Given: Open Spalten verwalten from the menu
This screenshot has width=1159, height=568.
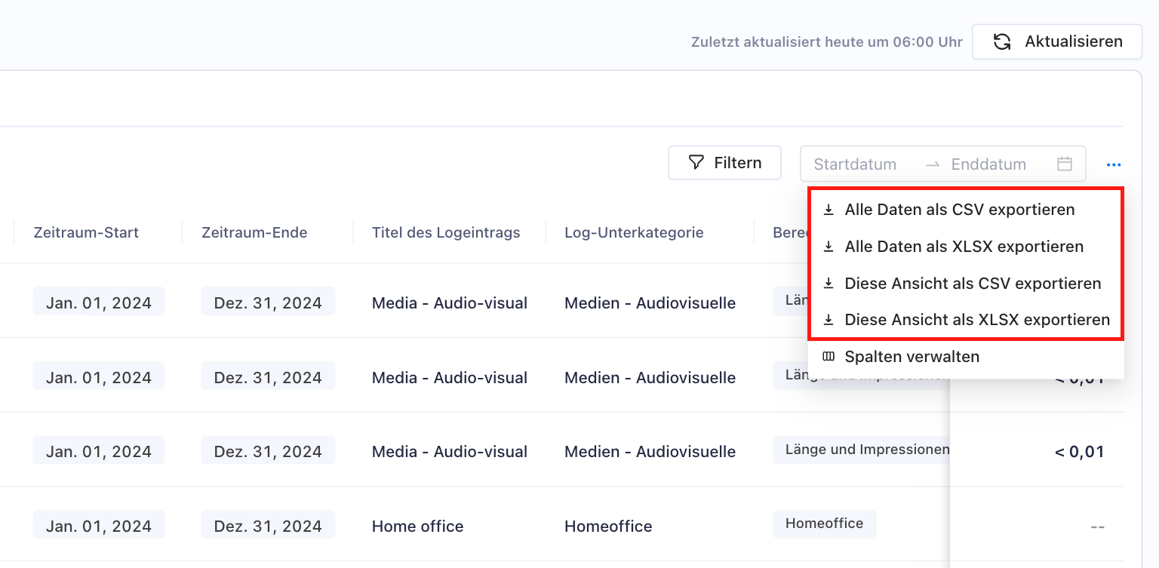Looking at the screenshot, I should click(912, 357).
